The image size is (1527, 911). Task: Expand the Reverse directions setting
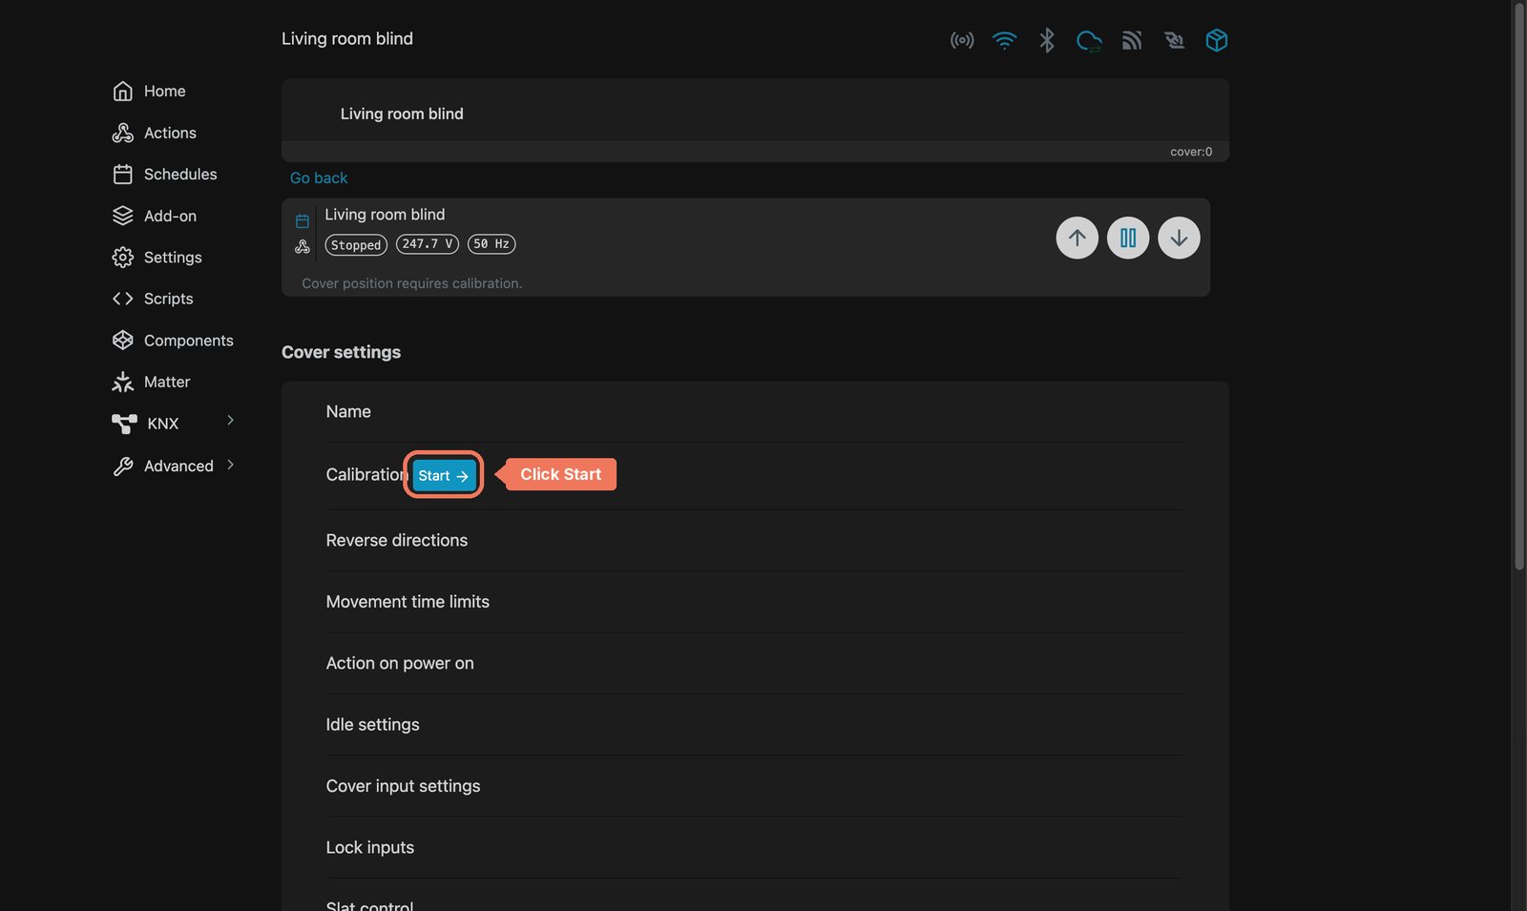(754, 541)
